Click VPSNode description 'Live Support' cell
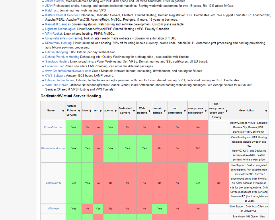 click(x=249, y=209)
